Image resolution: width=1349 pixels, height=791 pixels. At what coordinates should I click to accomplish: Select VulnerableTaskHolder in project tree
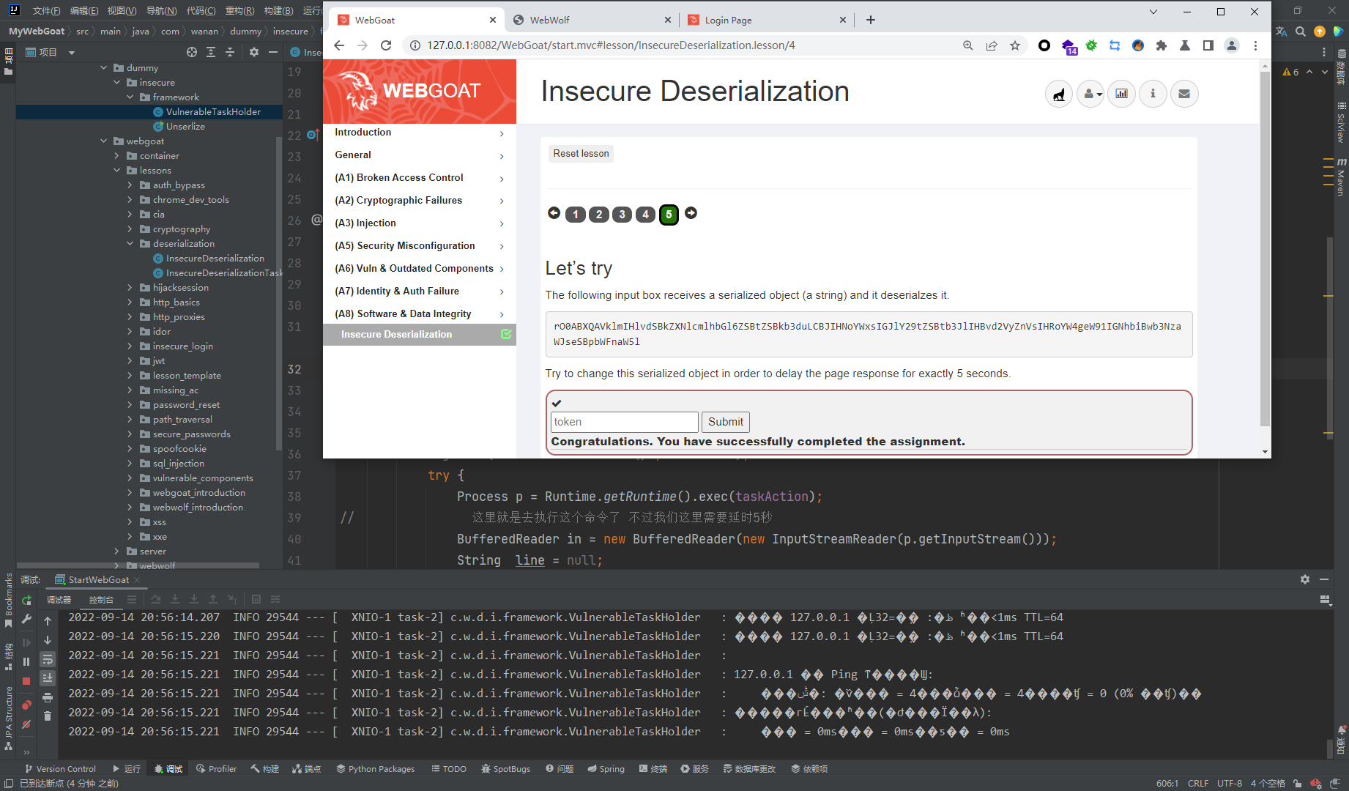point(213,112)
